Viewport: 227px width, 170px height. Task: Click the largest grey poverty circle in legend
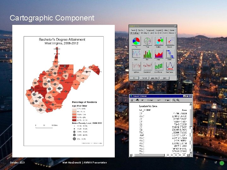point(74,139)
